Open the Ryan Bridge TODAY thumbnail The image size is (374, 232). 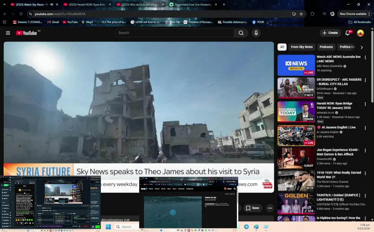point(296,112)
